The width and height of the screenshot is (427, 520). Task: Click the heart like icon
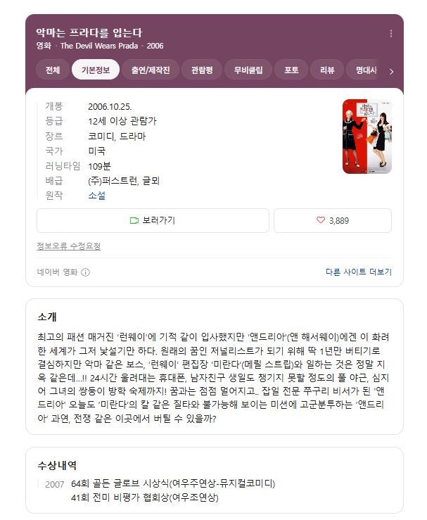(321, 220)
